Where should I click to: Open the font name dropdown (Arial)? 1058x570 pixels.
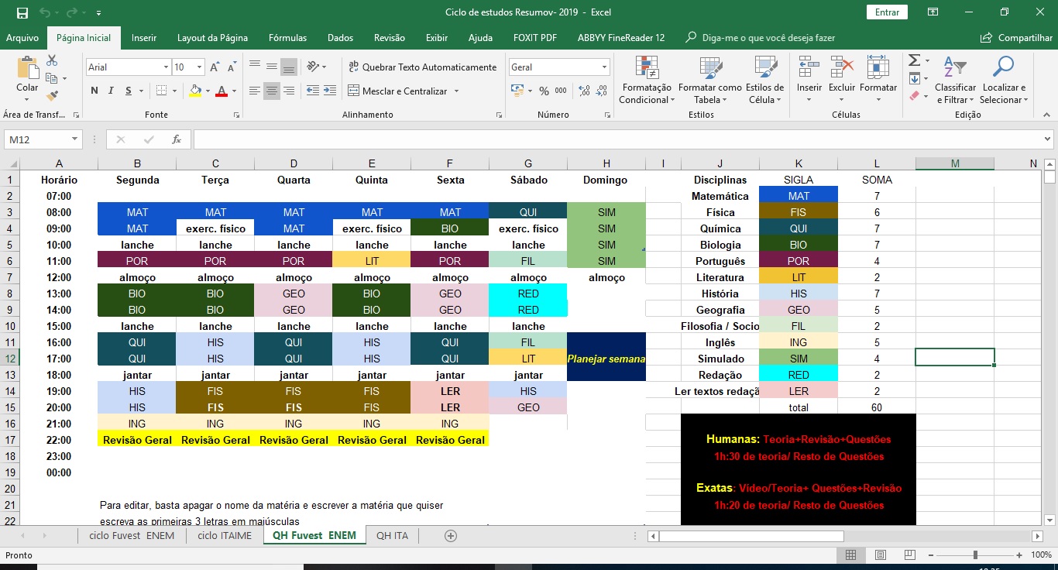tap(166, 67)
